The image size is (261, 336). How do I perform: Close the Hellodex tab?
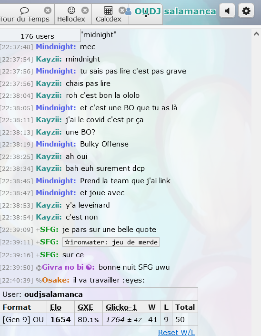tap(85, 10)
